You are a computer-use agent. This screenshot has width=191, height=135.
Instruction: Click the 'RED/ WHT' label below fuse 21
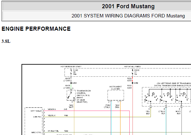point(129,80)
